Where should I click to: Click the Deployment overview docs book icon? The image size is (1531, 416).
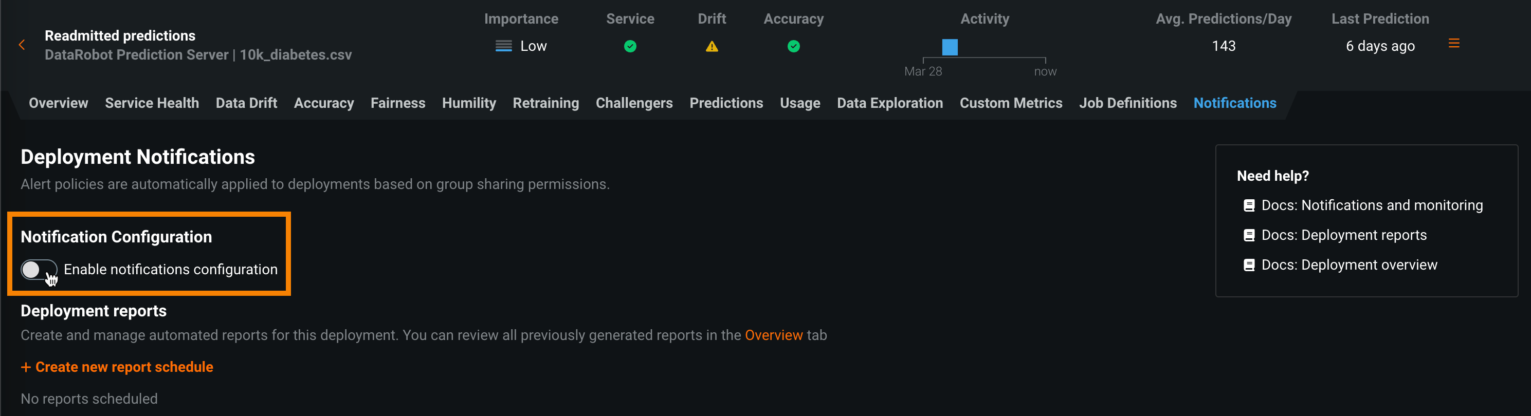tap(1249, 266)
